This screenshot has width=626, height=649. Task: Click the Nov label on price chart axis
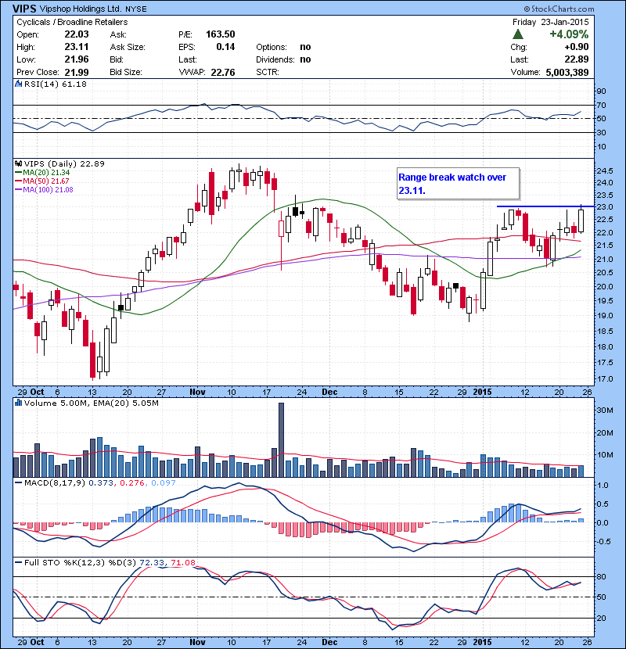198,392
